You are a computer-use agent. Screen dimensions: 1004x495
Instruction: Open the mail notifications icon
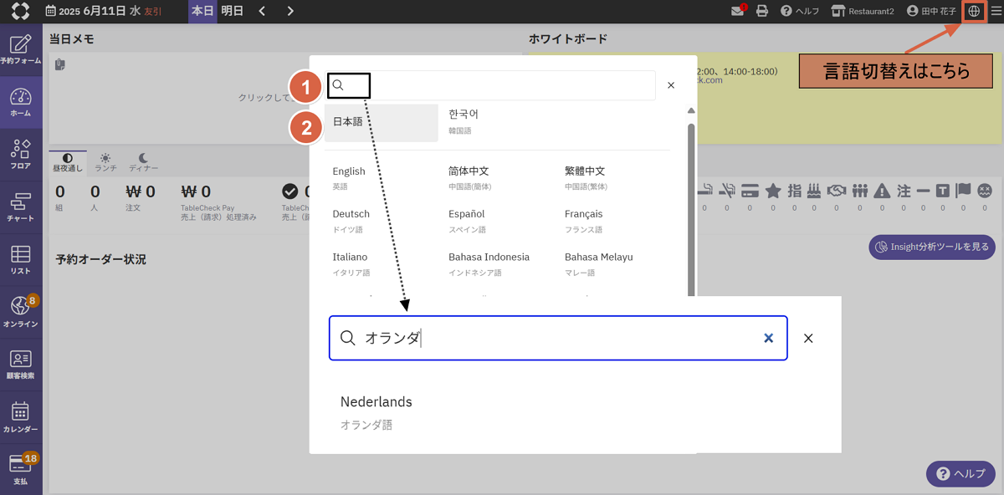click(738, 11)
